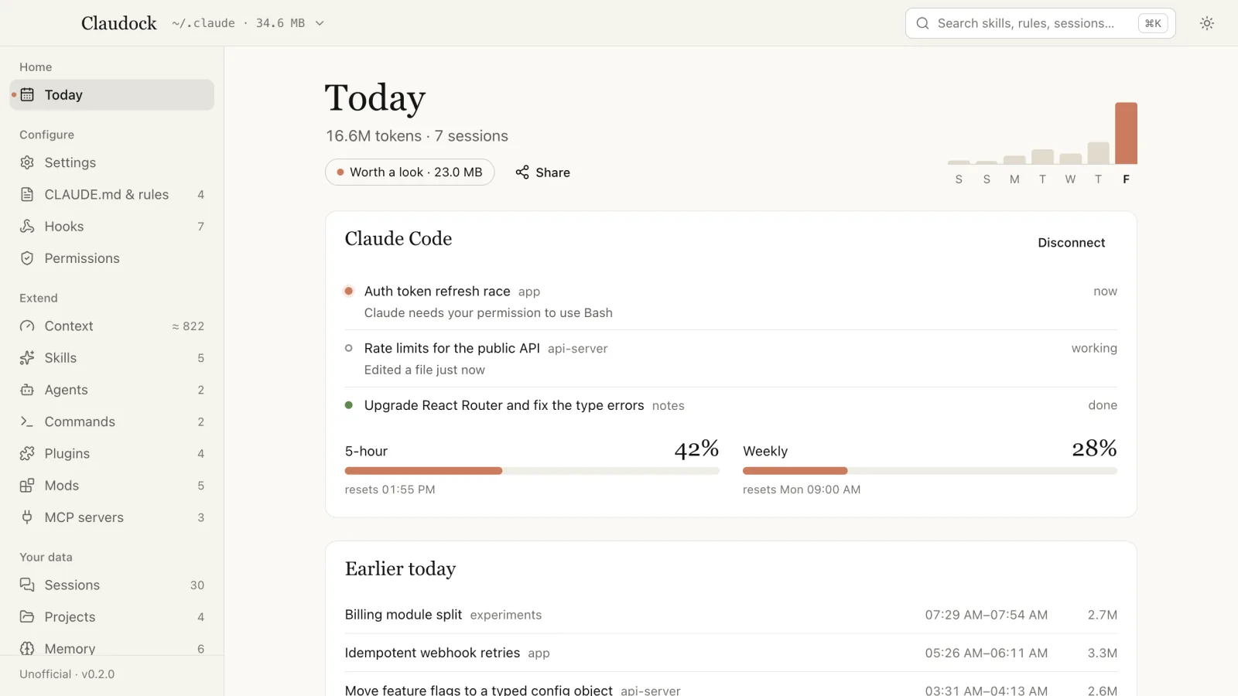Click the Mods blocks icon
The height and width of the screenshot is (696, 1238).
(x=27, y=486)
